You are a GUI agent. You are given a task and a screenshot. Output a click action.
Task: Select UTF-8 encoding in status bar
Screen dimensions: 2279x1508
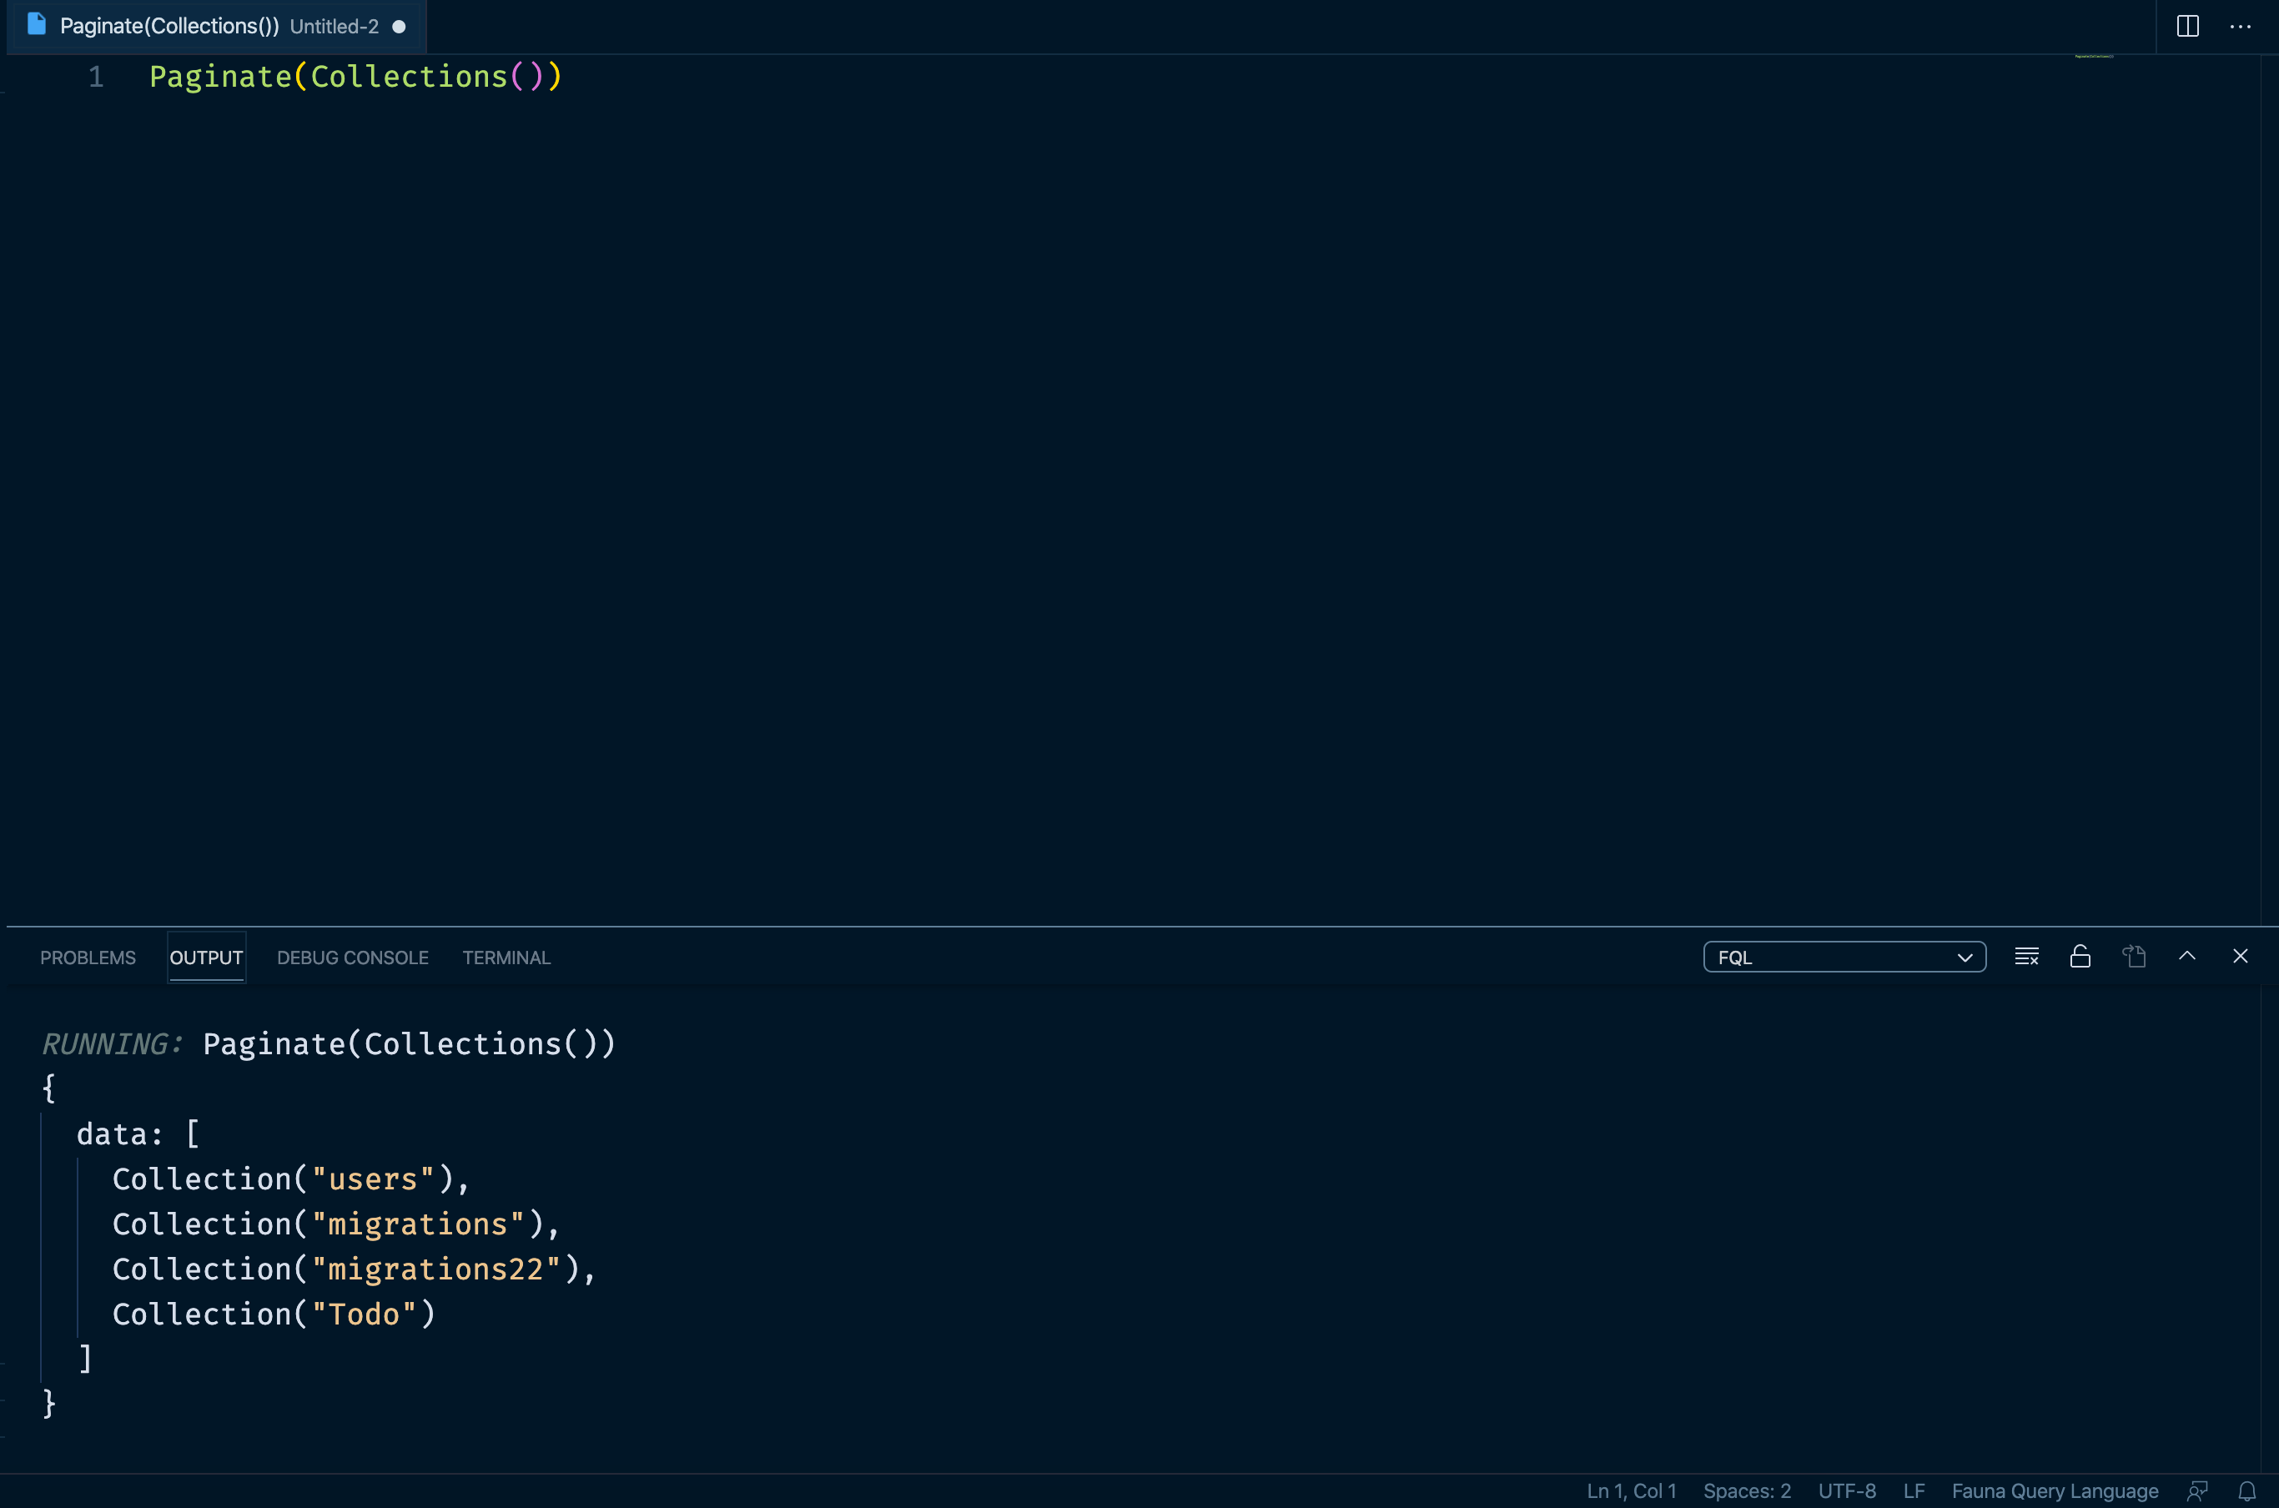[x=1846, y=1490]
